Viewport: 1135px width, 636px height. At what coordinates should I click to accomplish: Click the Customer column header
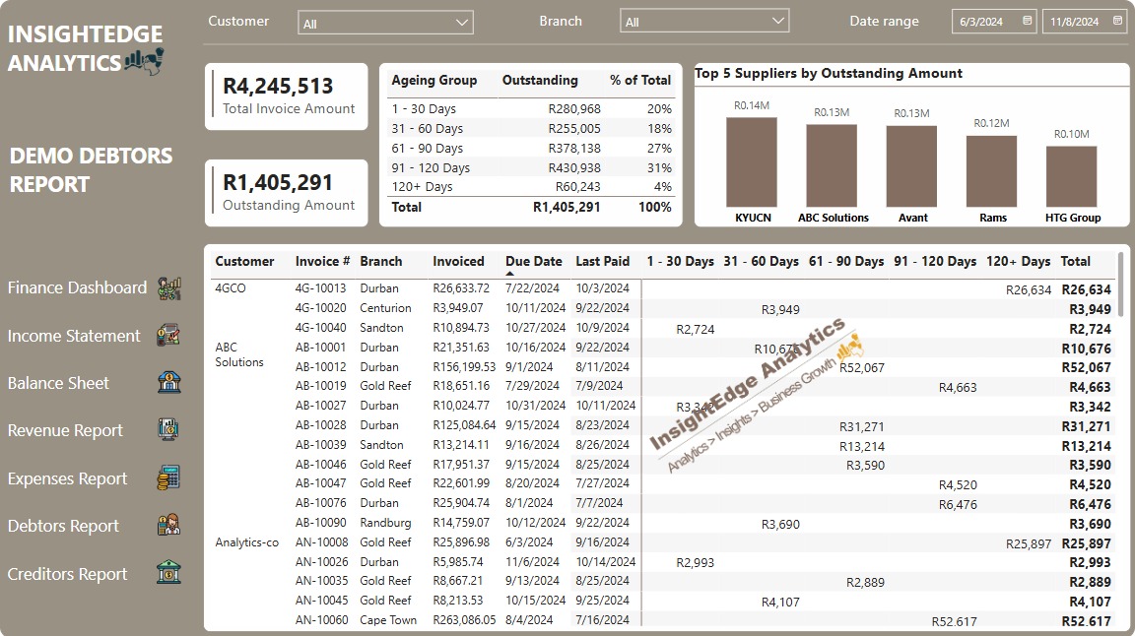click(x=244, y=262)
